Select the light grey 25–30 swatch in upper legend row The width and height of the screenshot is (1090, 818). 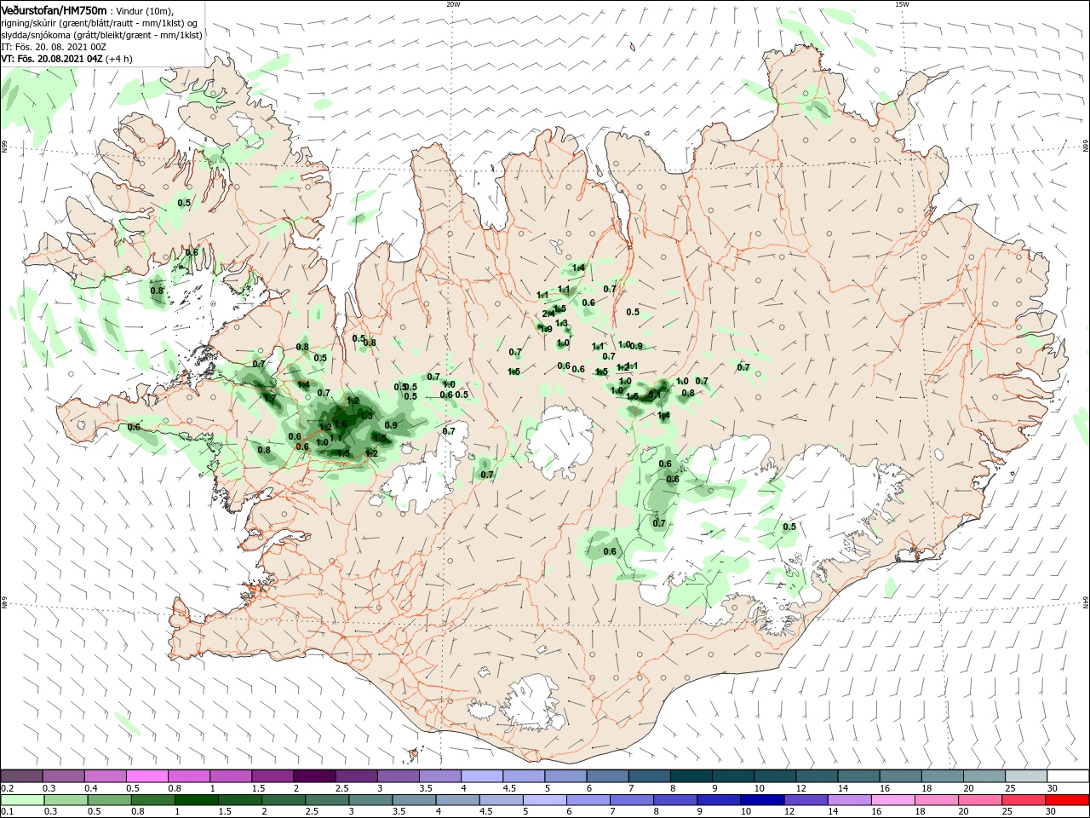[1026, 776]
